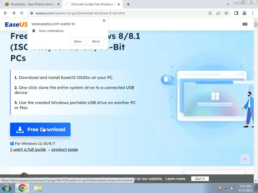Click the download arrow icon on Free Download
The image size is (258, 193).
20,130
